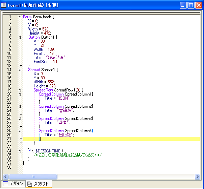Click the comment "ここに初期化処理を記述してください"
204x189 pixels.
point(68,155)
